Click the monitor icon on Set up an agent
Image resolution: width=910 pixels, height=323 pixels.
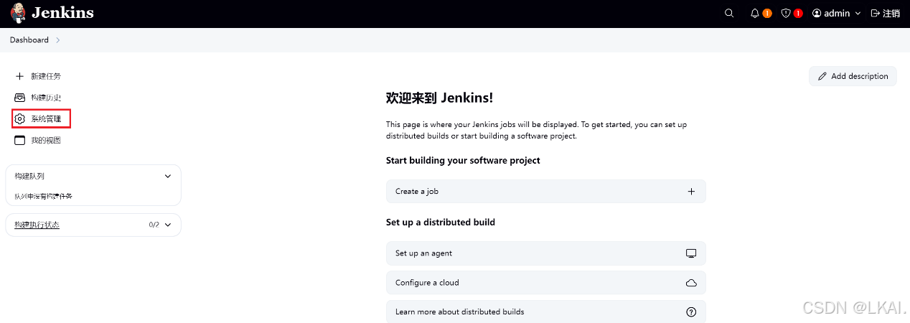tap(691, 253)
